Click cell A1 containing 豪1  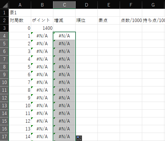click(x=20, y=13)
